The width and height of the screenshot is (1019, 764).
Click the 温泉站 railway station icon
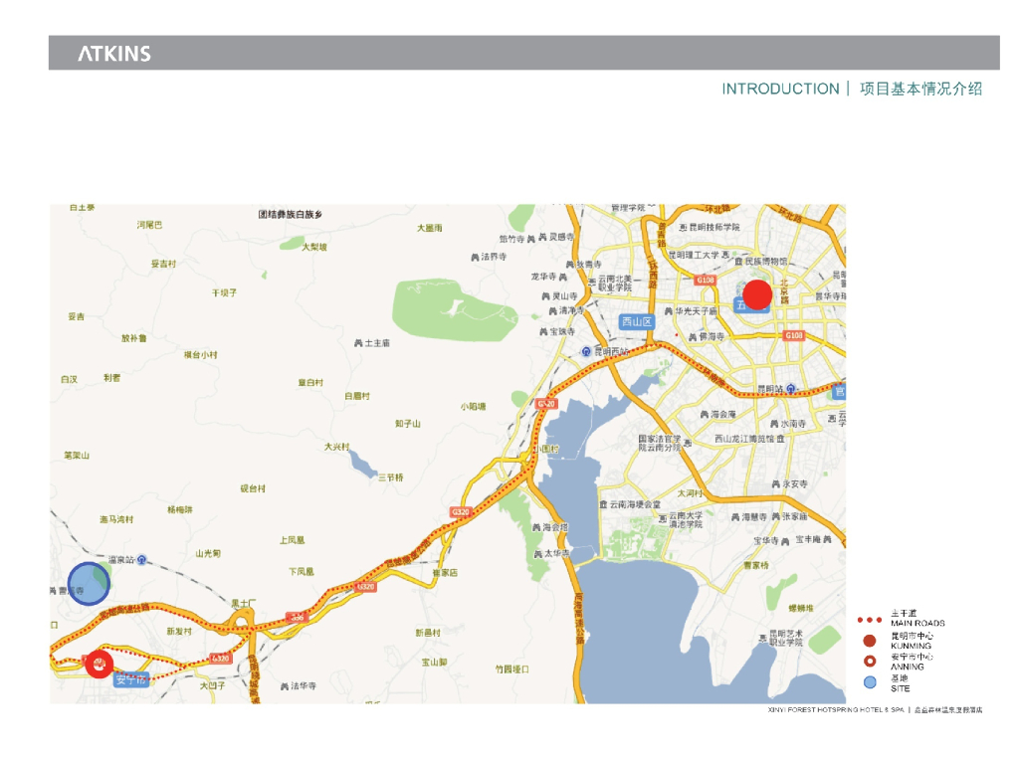(x=141, y=559)
